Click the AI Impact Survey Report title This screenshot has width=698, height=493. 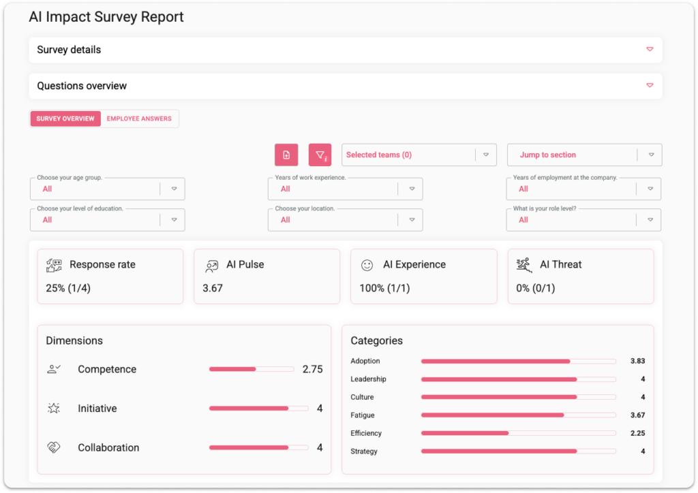(106, 17)
